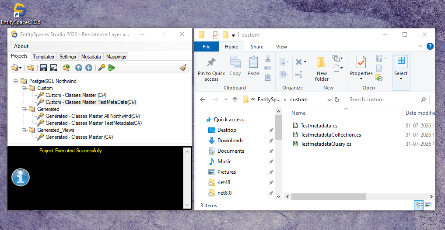The image size is (445, 230).
Task: Select the Testmetadata.cs file
Action: tap(319, 126)
